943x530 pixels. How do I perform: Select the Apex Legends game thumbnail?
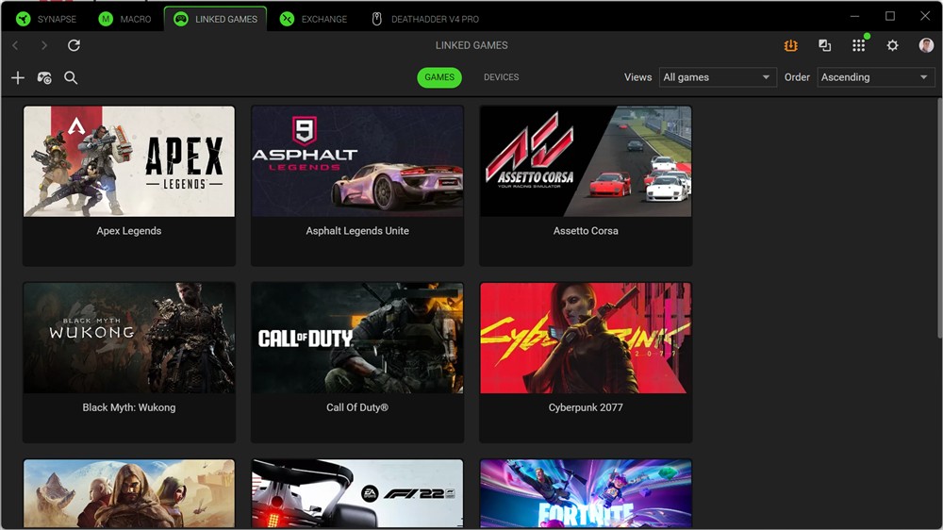coord(129,161)
